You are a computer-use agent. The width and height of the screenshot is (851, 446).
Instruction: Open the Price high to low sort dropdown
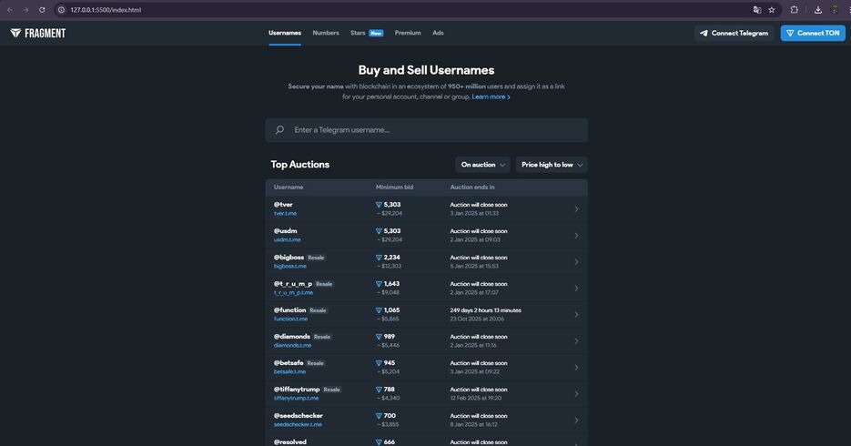(x=552, y=165)
